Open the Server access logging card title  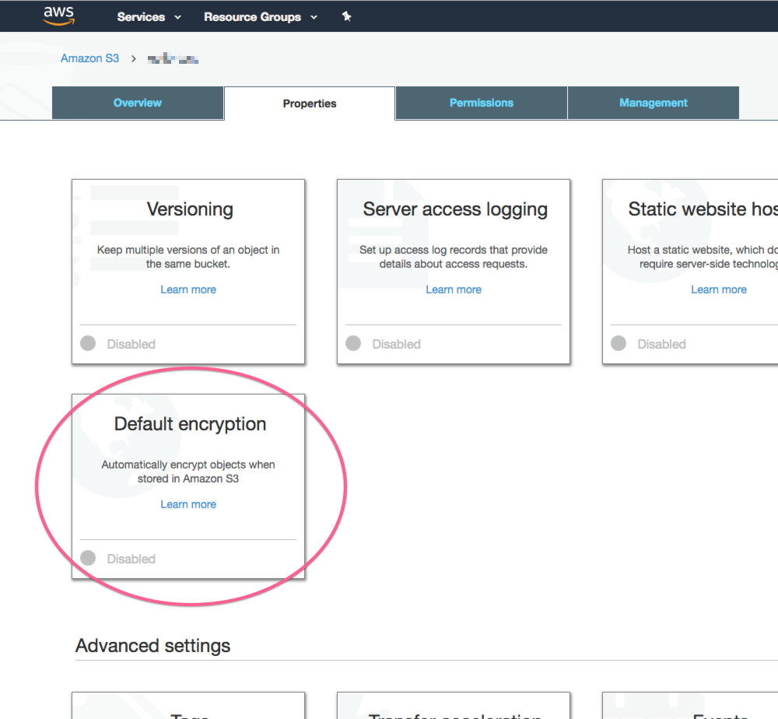click(454, 209)
